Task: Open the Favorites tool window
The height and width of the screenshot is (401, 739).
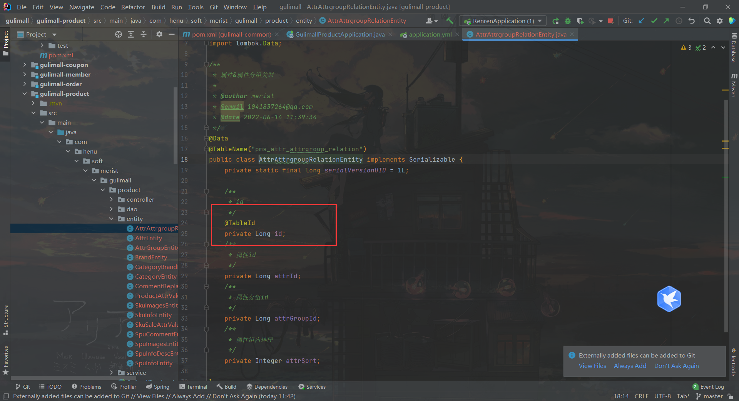Action: tap(5, 360)
